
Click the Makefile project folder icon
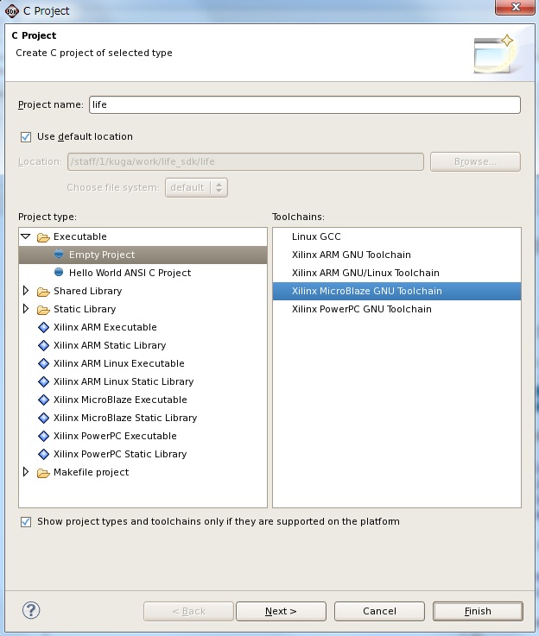pos(43,473)
